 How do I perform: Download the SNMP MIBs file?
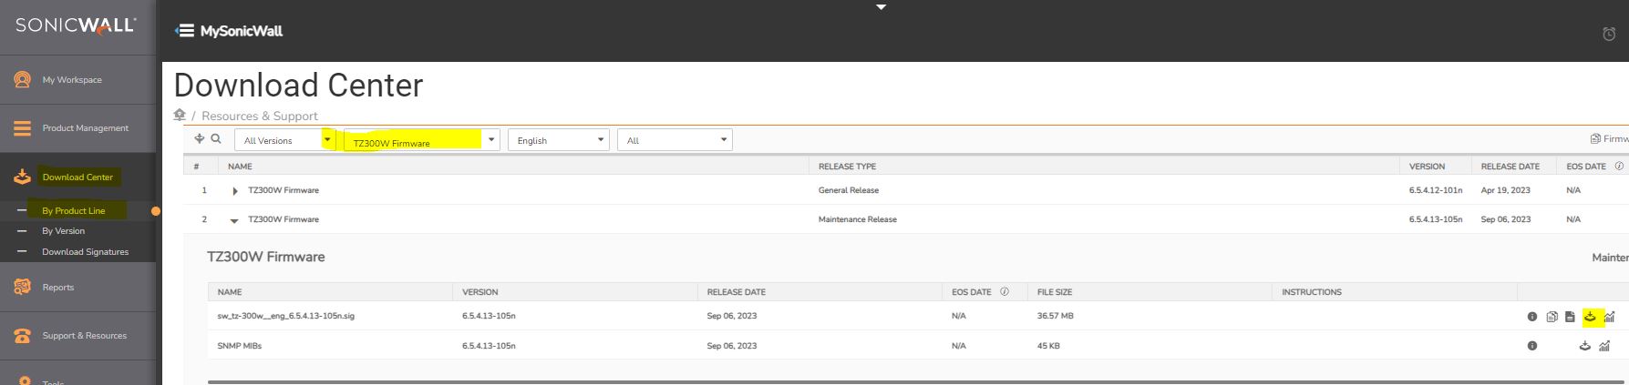1584,346
